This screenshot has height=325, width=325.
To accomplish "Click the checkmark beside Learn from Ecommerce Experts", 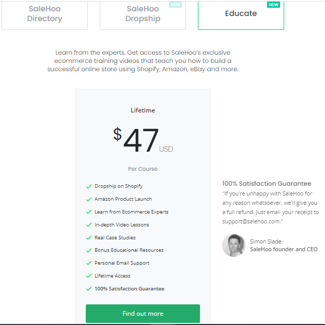I will pyautogui.click(x=89, y=212).
